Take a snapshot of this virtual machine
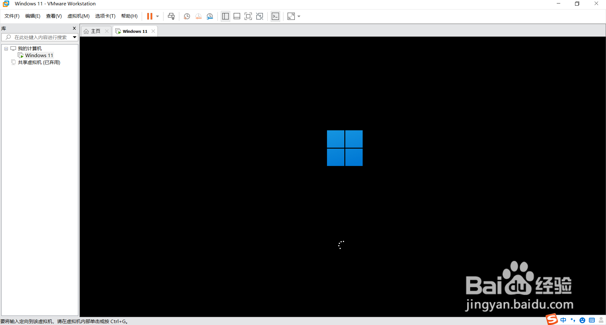606x325 pixels. (x=187, y=16)
